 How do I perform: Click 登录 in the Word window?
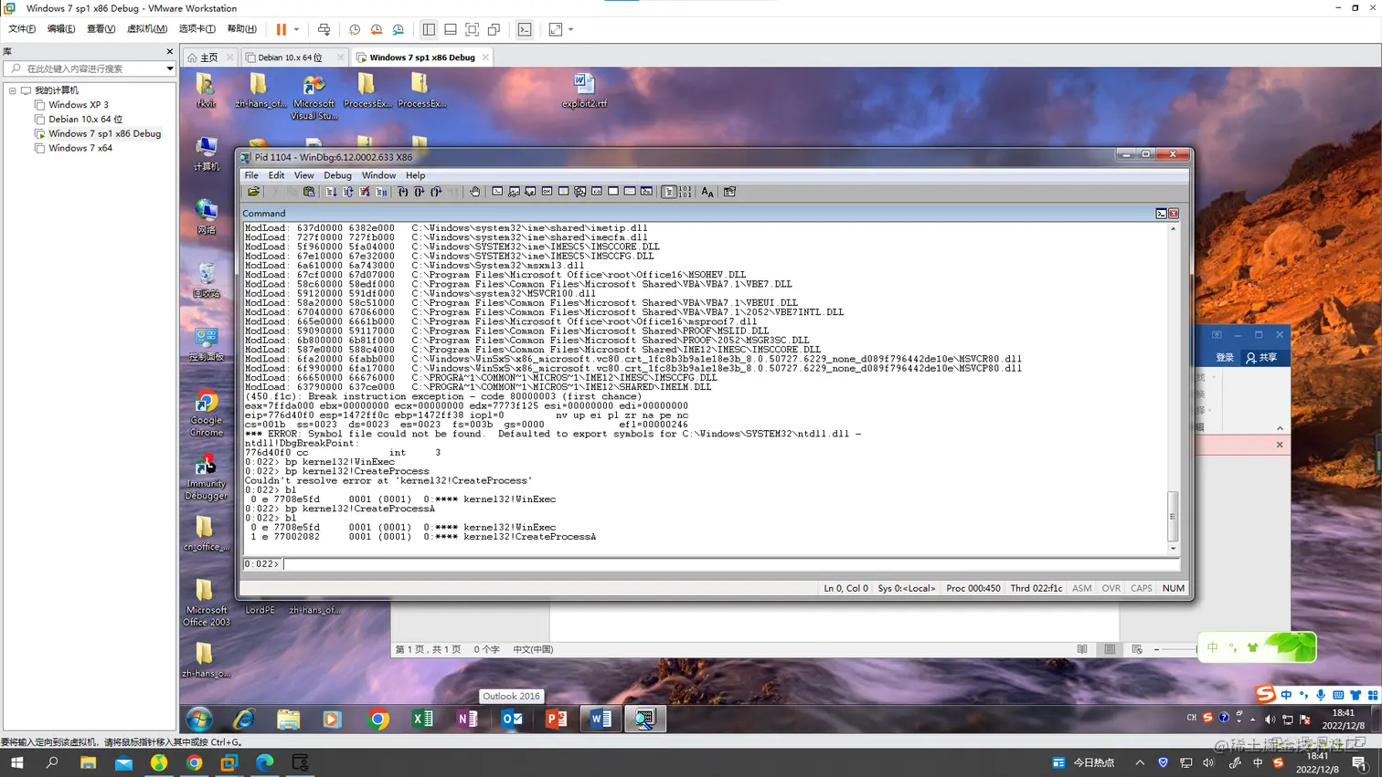click(x=1225, y=358)
